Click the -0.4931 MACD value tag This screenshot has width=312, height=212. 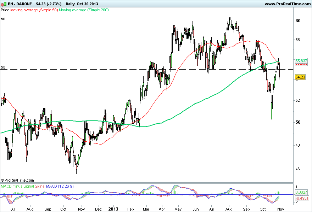(x=302, y=198)
